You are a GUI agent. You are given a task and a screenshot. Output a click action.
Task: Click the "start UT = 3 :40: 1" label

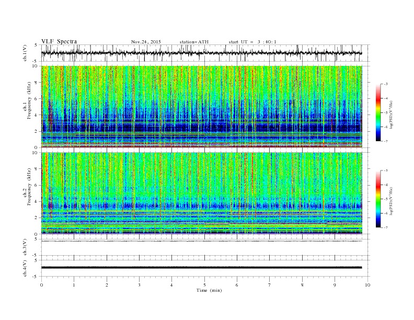252,42
